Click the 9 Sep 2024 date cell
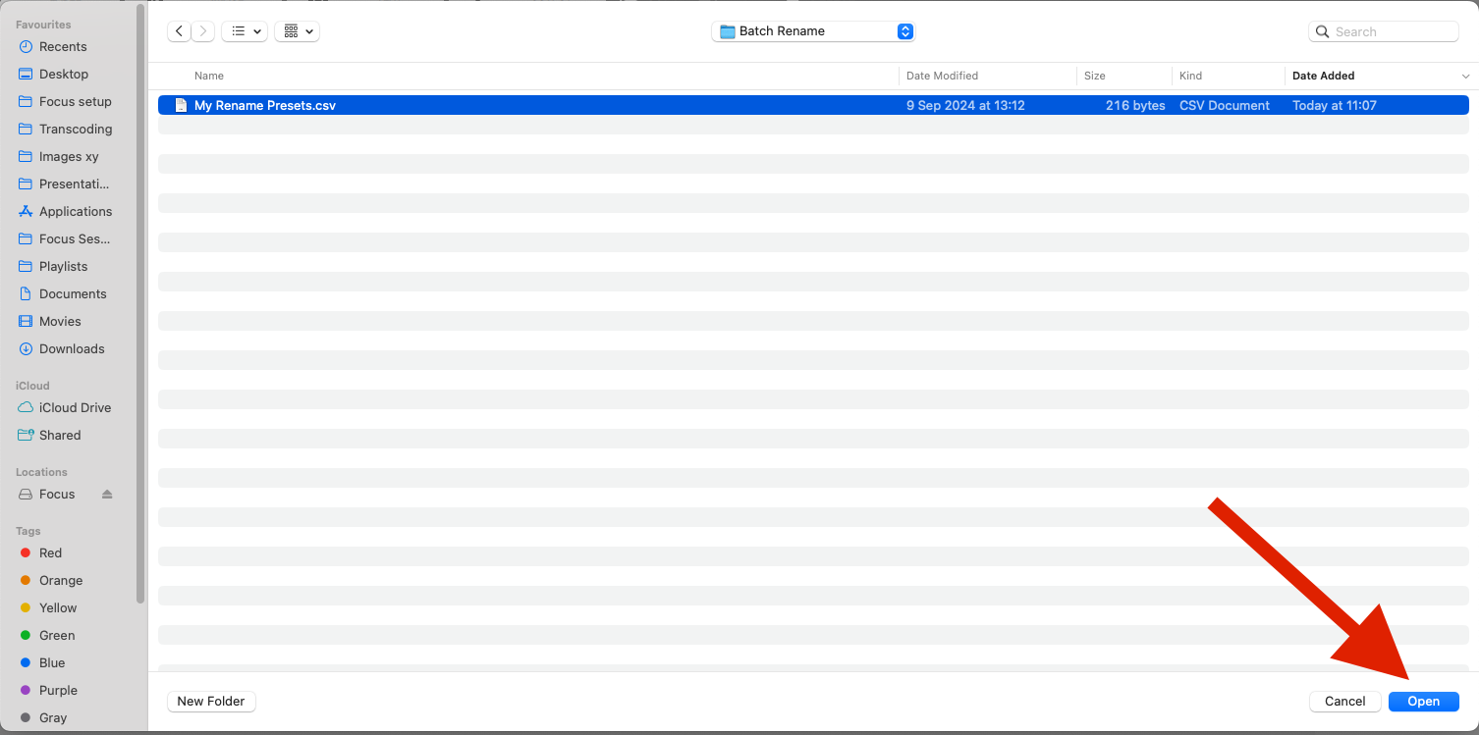 pyautogui.click(x=965, y=105)
